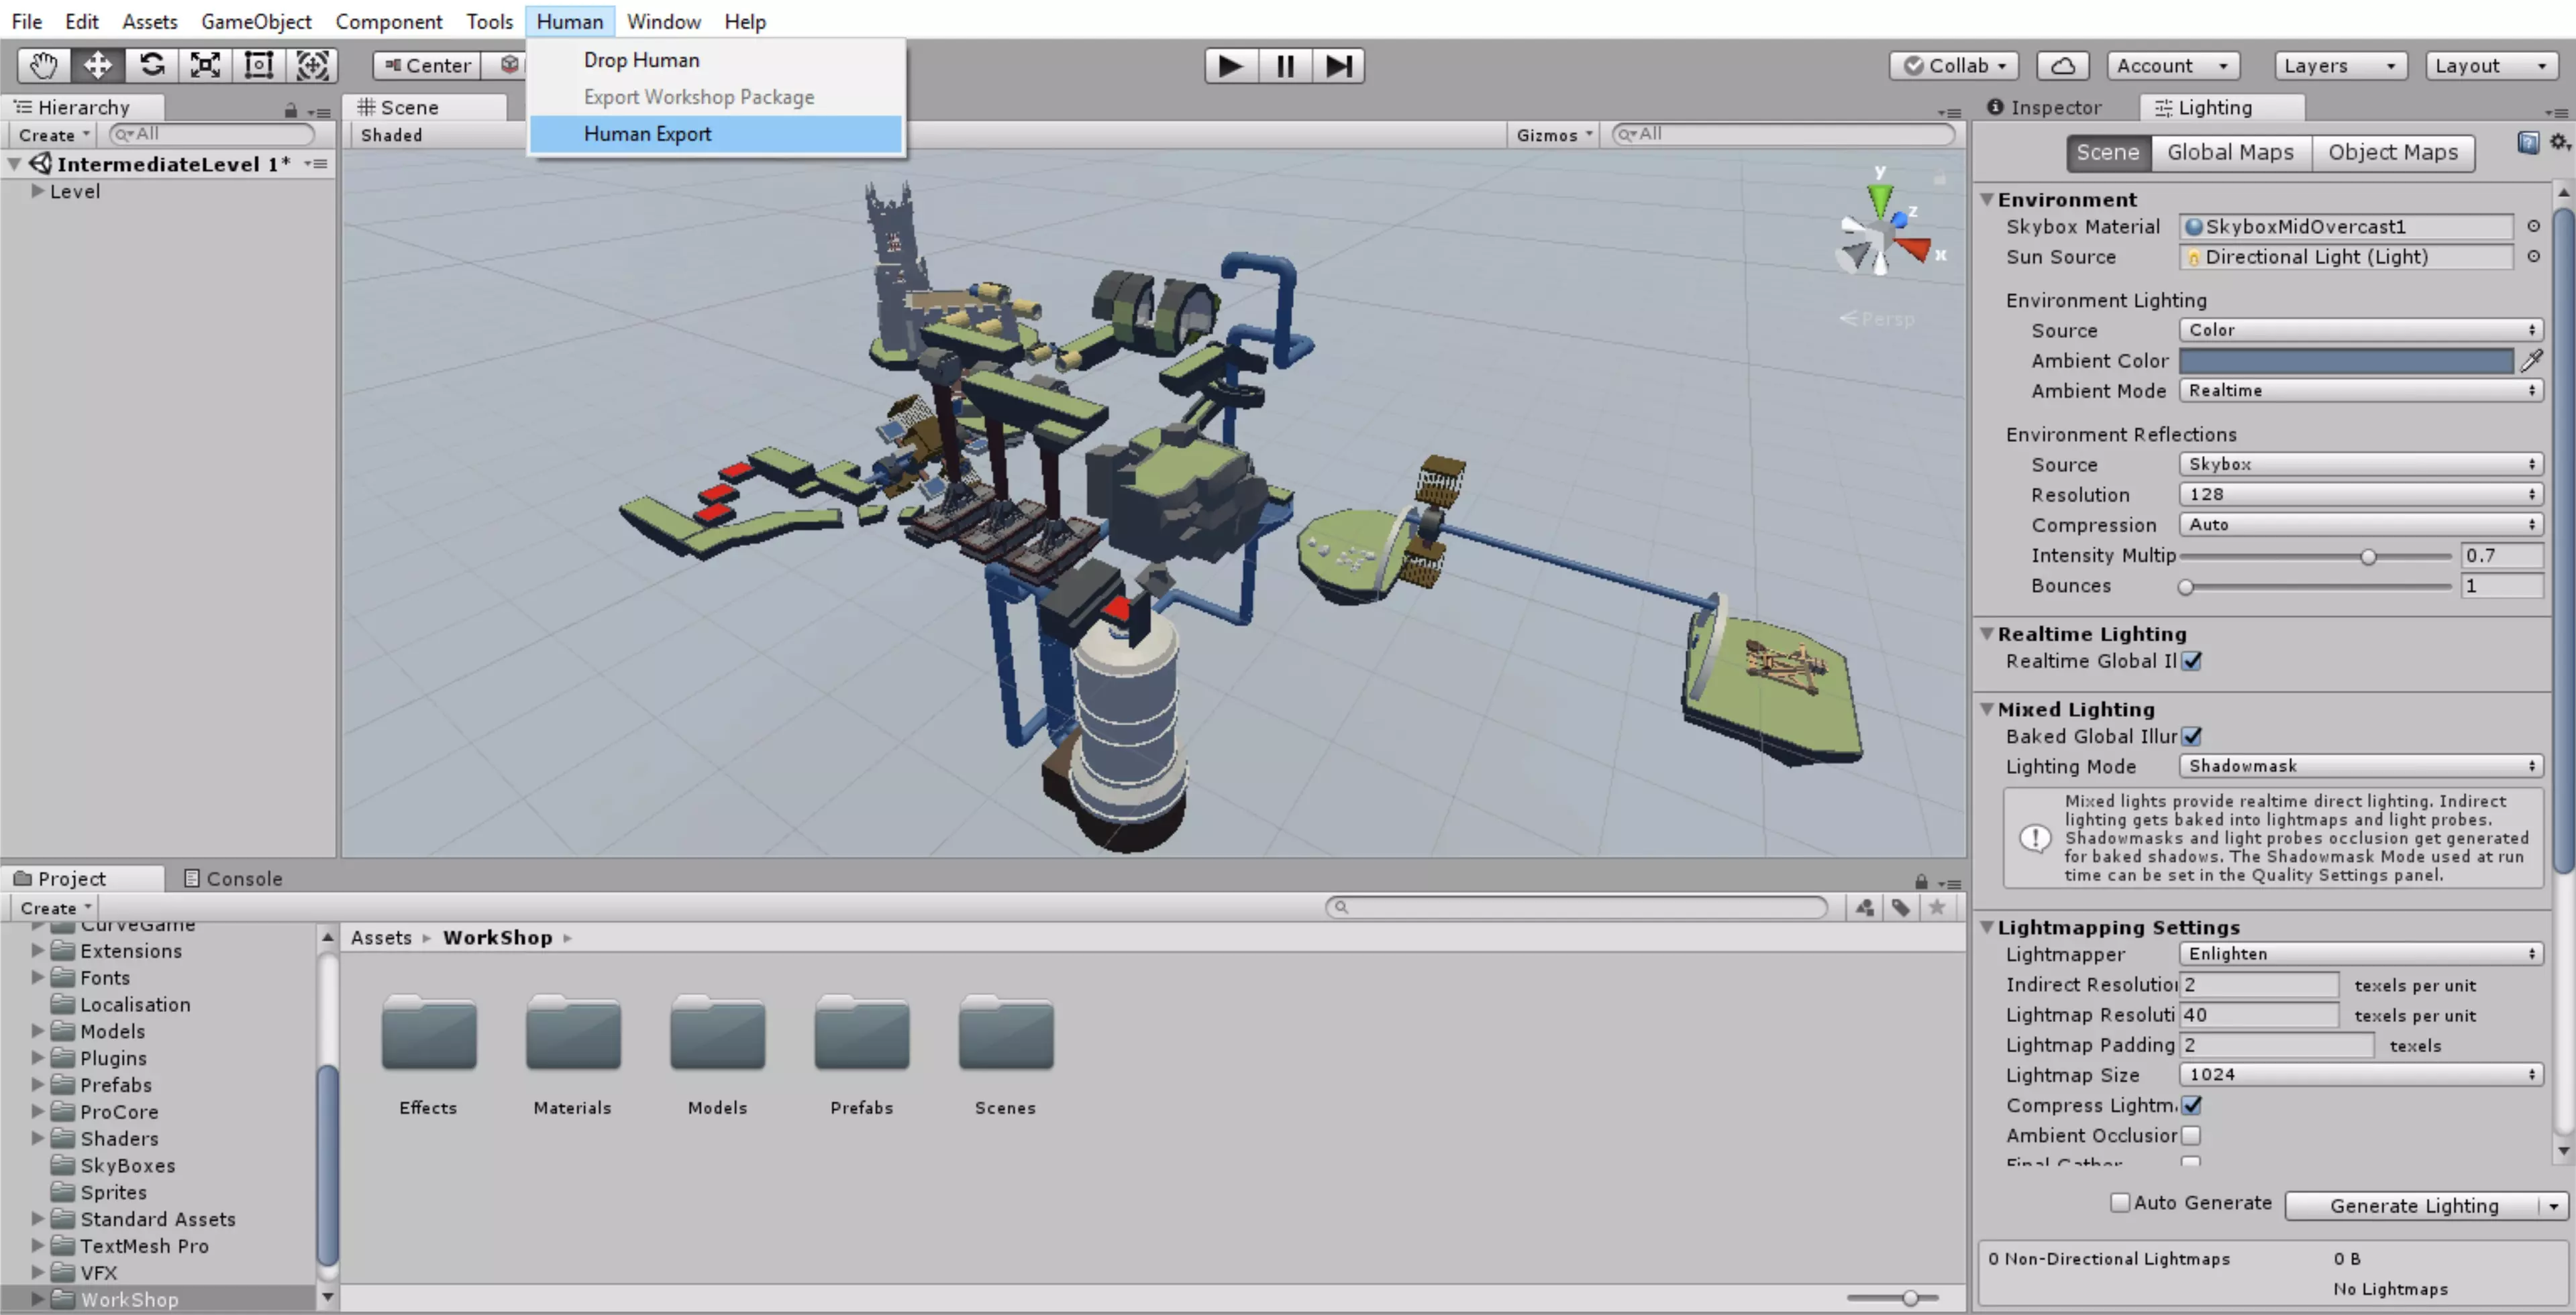This screenshot has height=1315, width=2576.
Task: Open the cloud services icon
Action: click(2062, 66)
